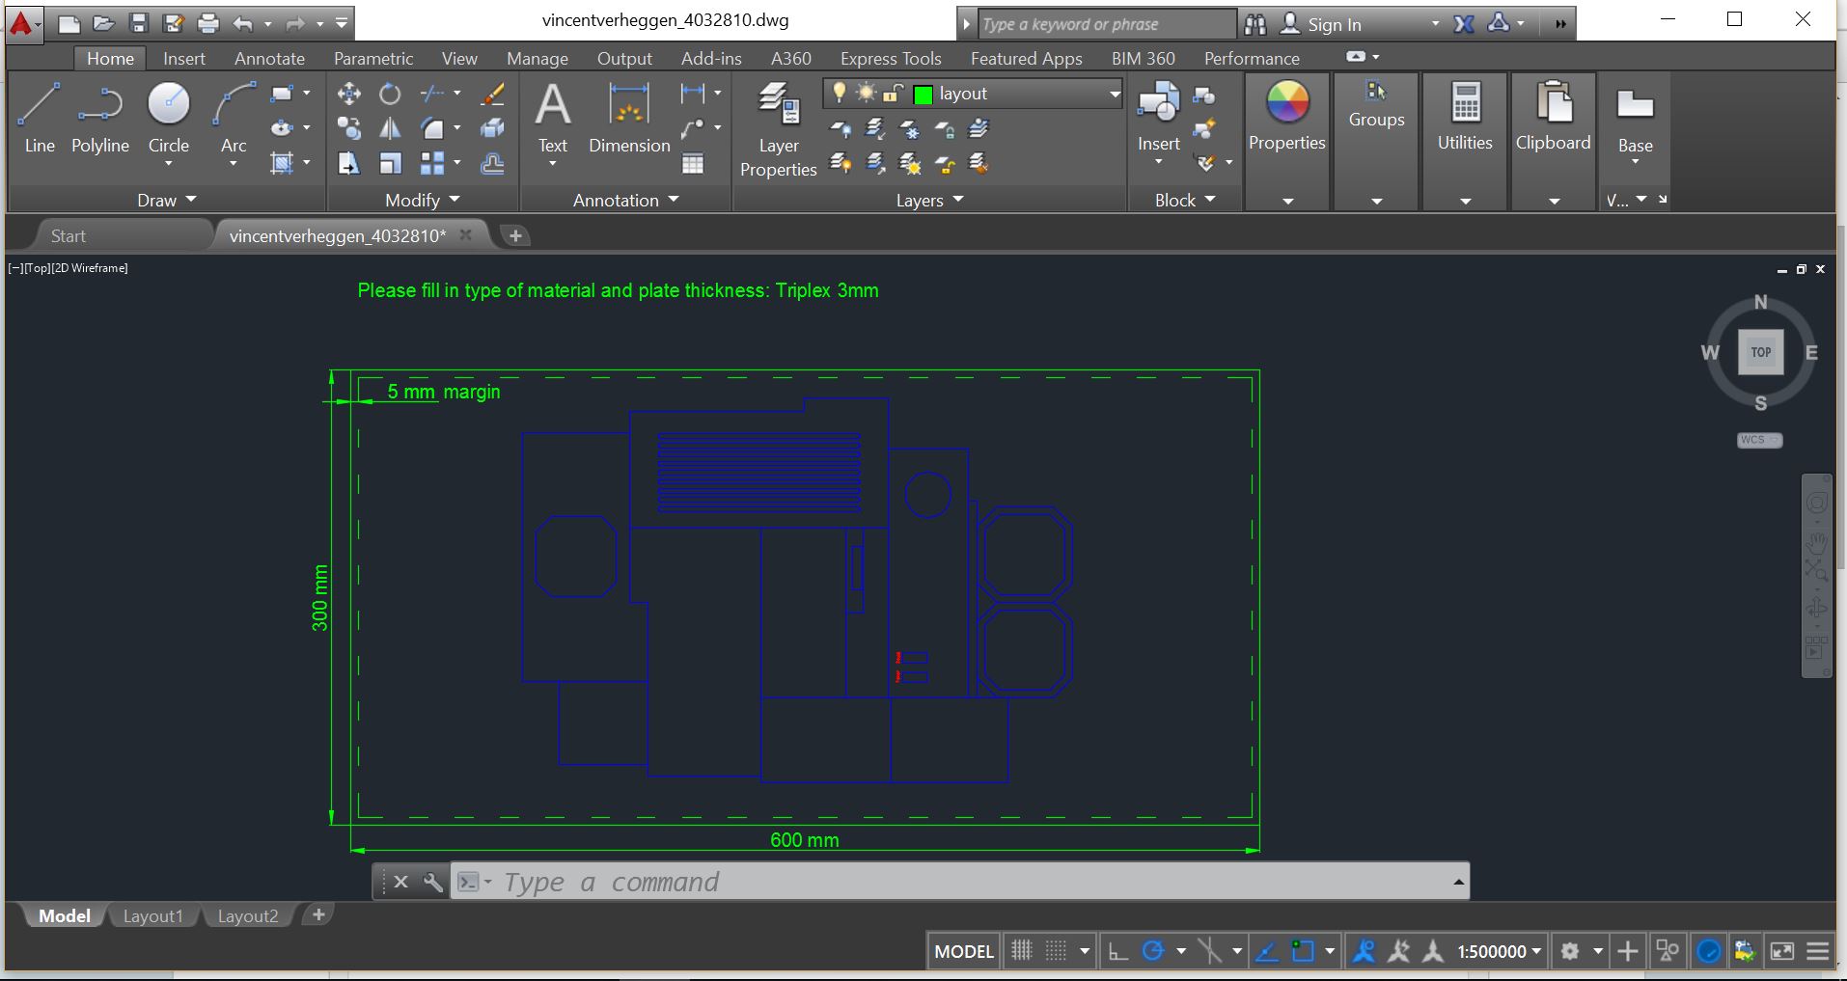Select the Polyline tool
The height and width of the screenshot is (981, 1847).
point(100,118)
